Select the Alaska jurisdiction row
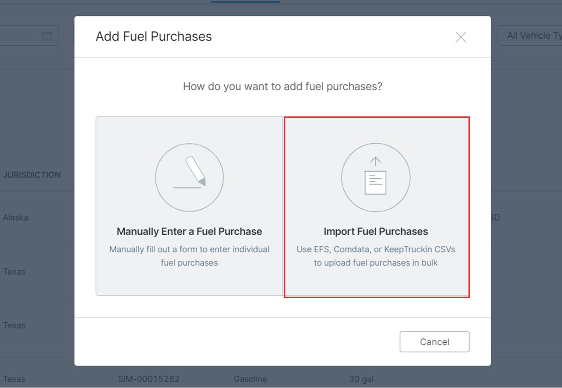The width and height of the screenshot is (562, 388). tap(16, 218)
